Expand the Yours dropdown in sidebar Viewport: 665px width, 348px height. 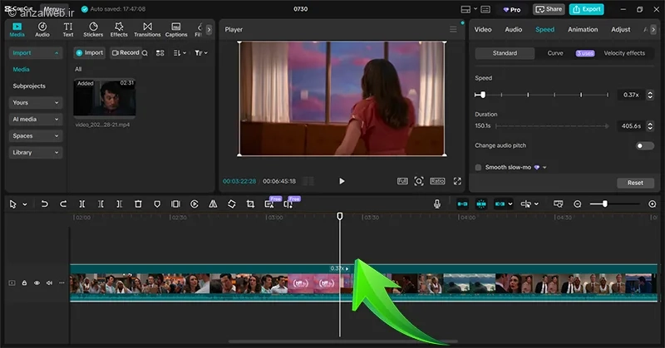(x=36, y=103)
